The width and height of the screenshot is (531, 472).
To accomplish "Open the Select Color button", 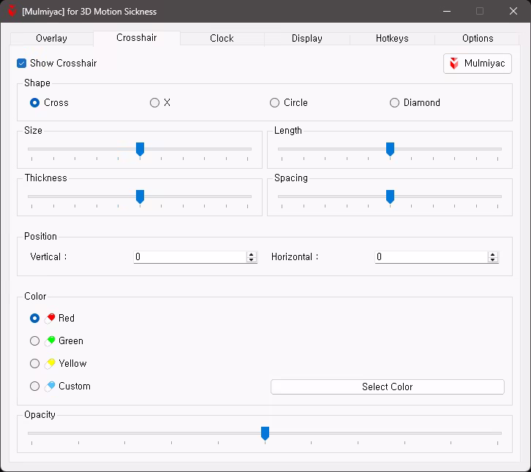I will [388, 387].
